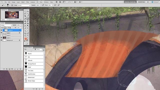Toggle lock transparent pixels
The height and width of the screenshot is (90, 160).
click(x=5, y=28)
